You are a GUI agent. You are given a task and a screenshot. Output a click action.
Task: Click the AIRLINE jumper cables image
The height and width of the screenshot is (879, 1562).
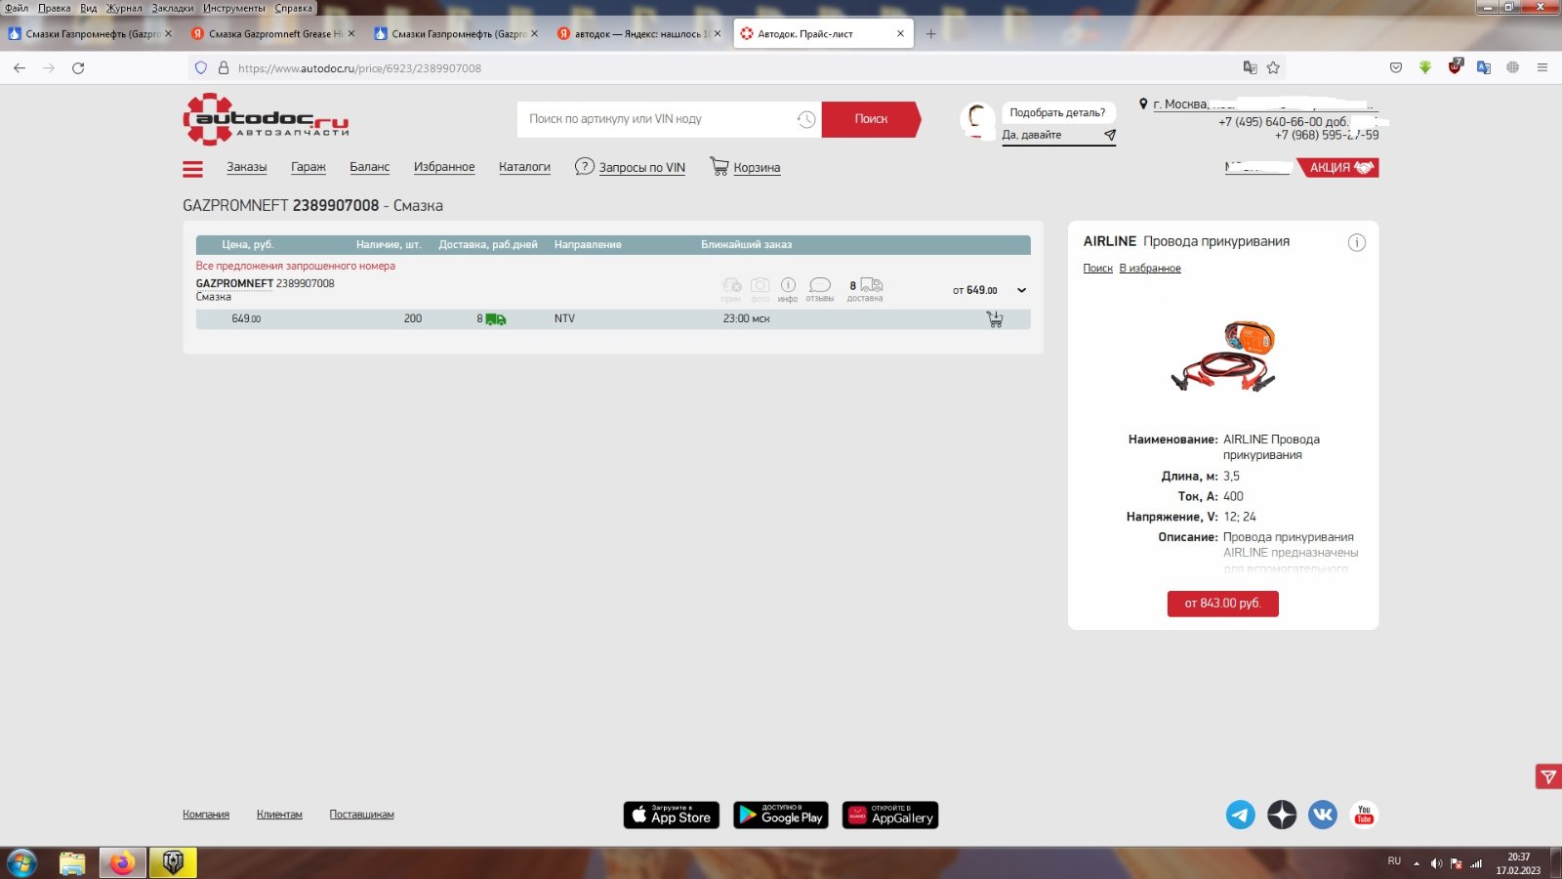pyautogui.click(x=1223, y=356)
